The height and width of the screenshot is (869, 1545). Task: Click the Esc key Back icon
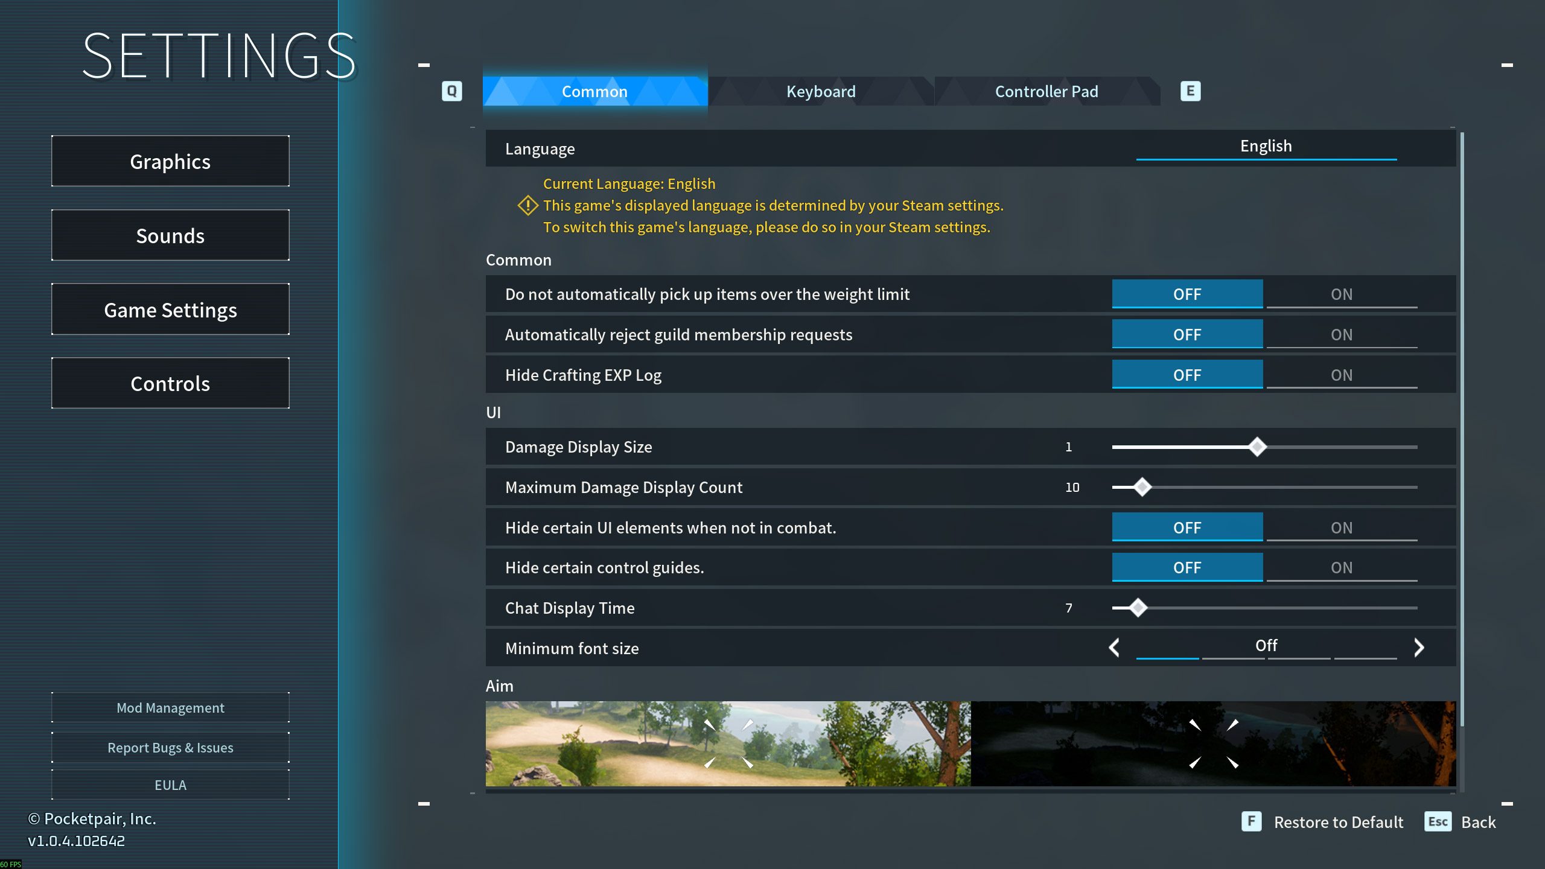(x=1438, y=821)
